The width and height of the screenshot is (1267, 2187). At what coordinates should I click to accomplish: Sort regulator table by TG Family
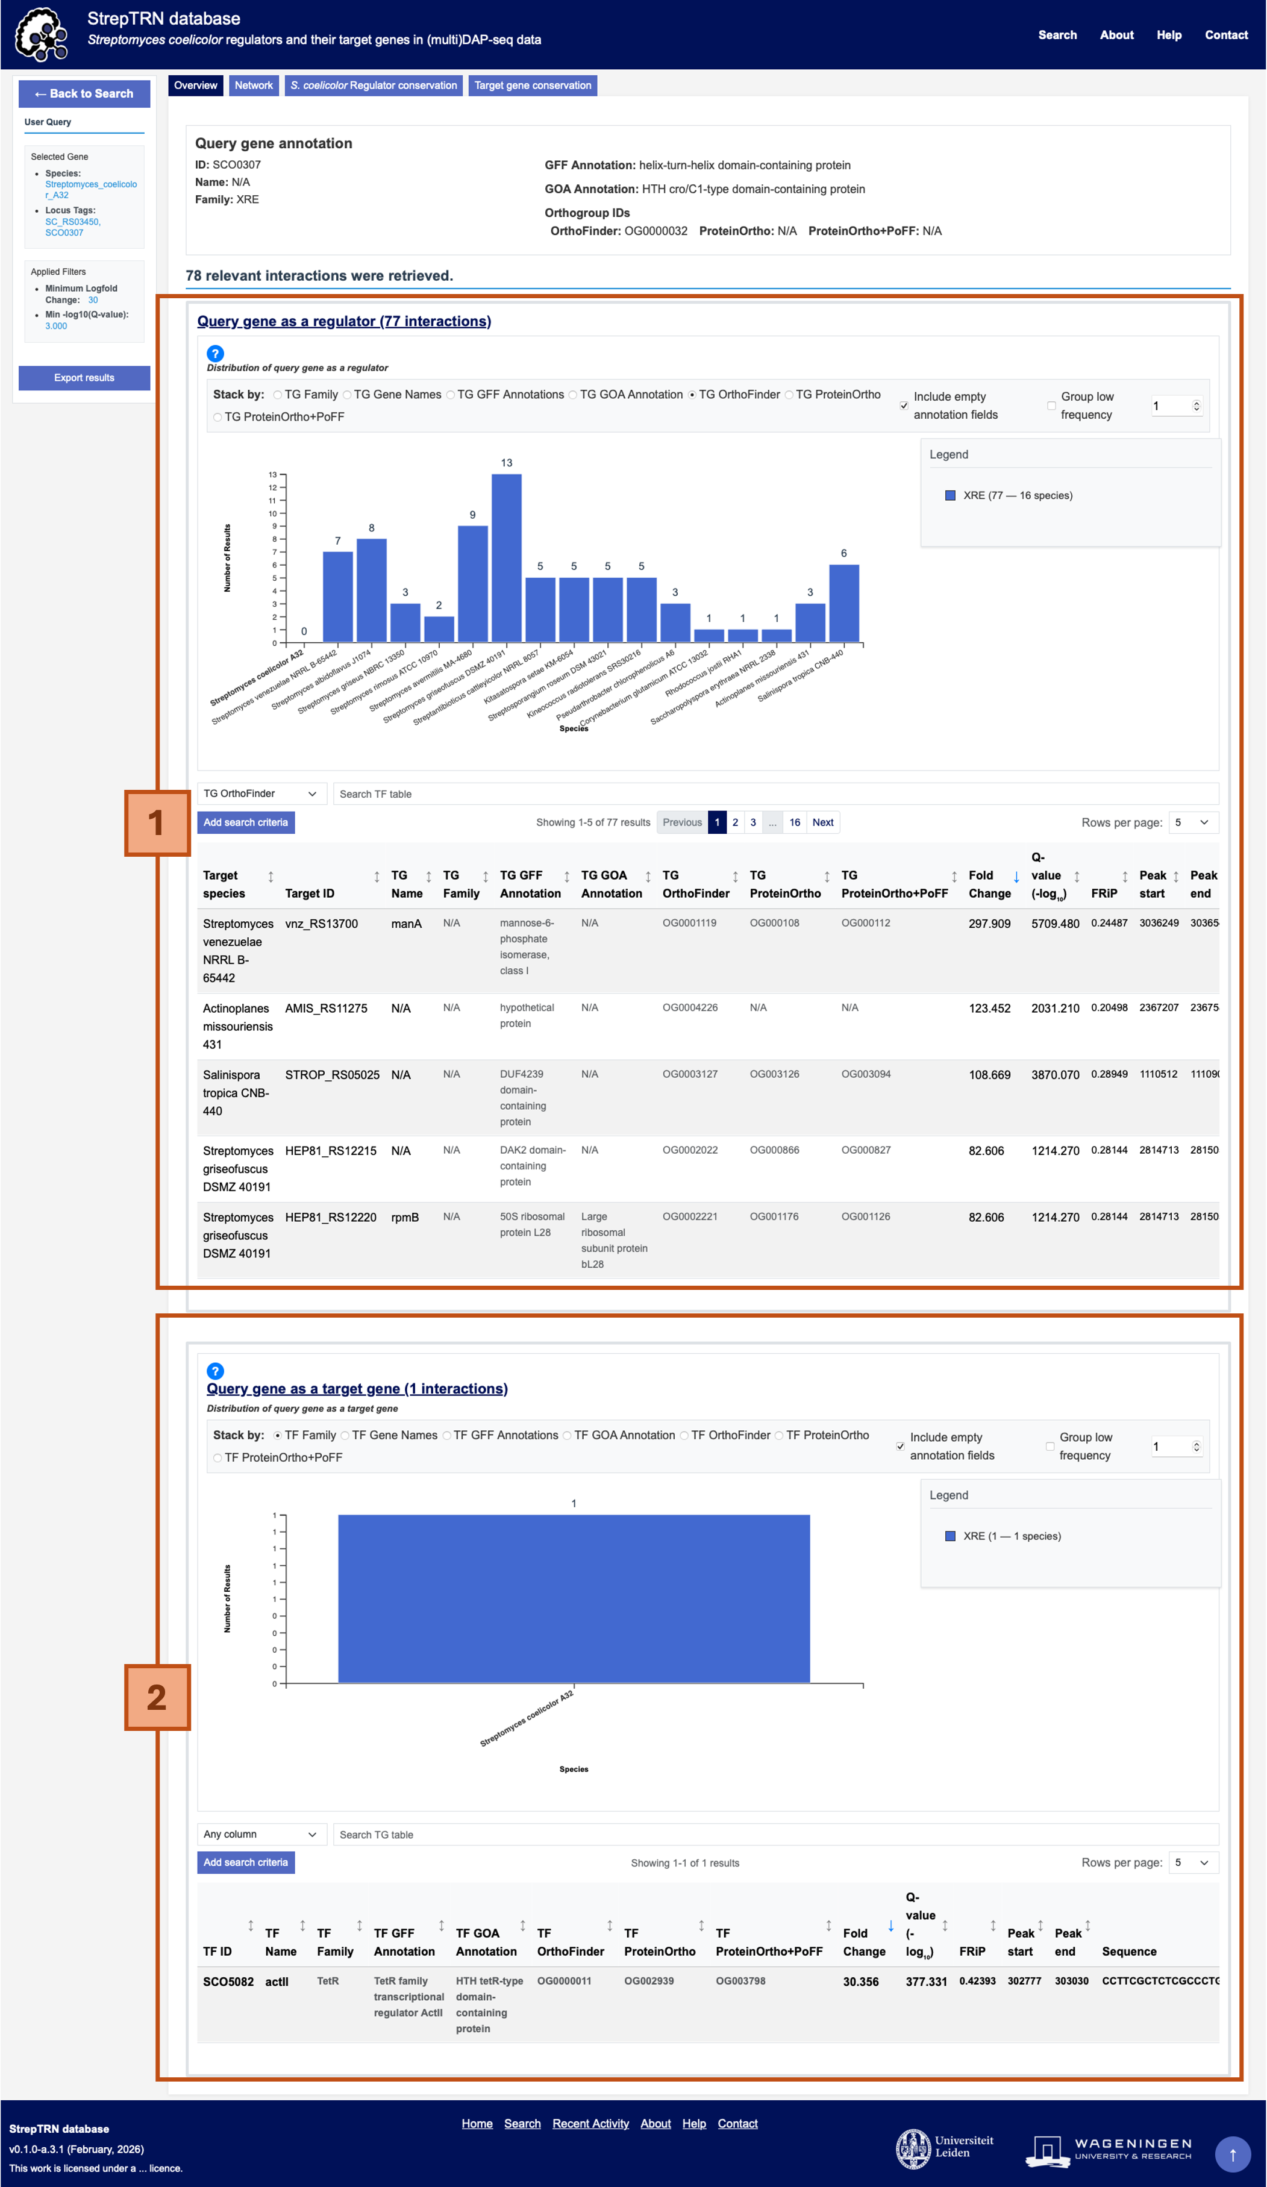click(485, 877)
